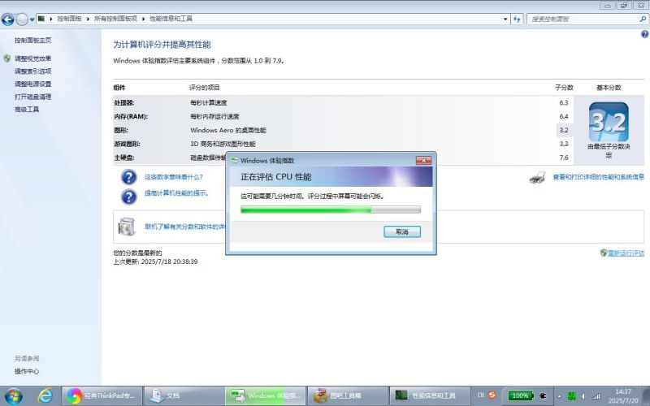Click the shield icon beside 调整视觉效果
Image resolution: width=650 pixels, height=406 pixels.
pos(7,58)
